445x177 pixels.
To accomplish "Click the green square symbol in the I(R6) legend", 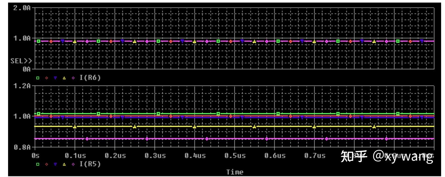I will [x=38, y=78].
